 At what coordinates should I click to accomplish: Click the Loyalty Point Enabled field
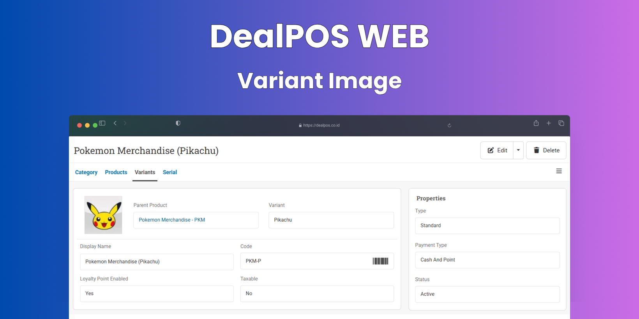click(157, 294)
